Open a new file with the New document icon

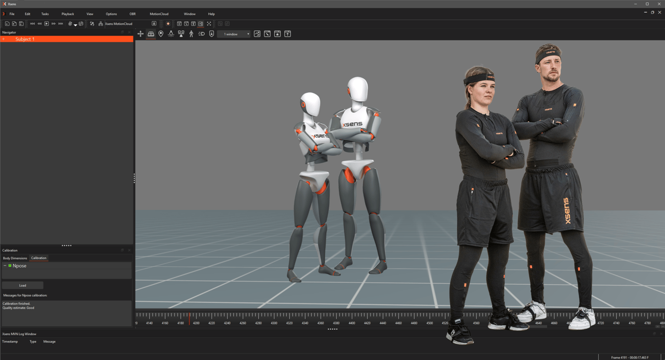click(x=7, y=23)
